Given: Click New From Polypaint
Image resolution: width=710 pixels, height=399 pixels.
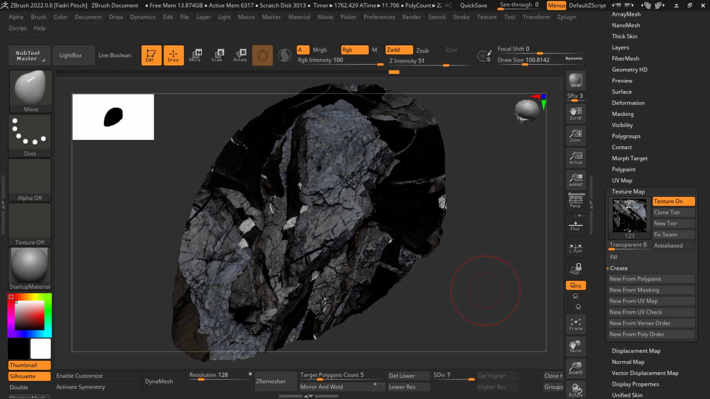Looking at the screenshot, I should coord(651,279).
